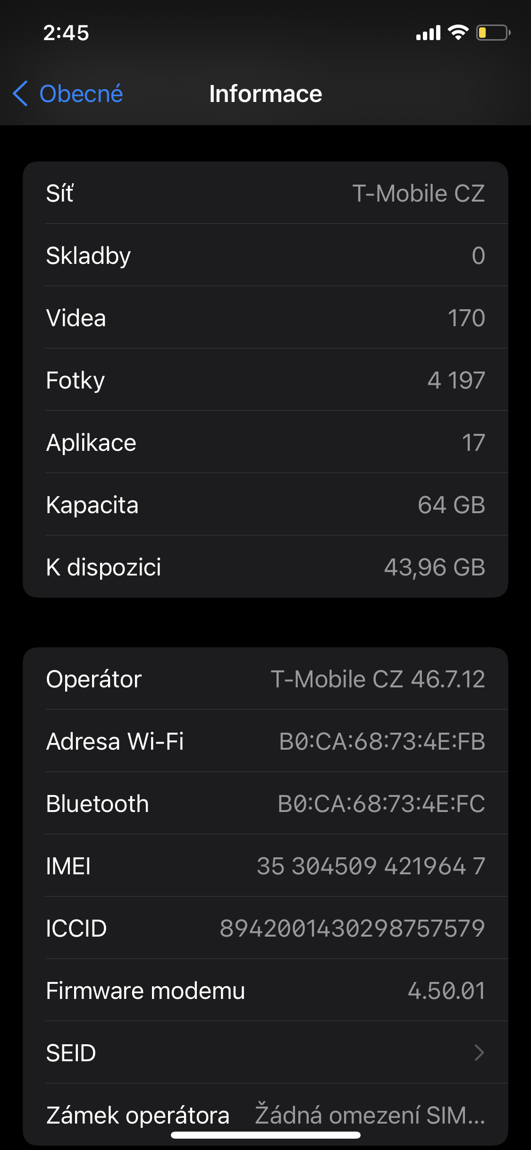
Task: Tap the Kapacita 64 GB row
Action: tap(265, 505)
